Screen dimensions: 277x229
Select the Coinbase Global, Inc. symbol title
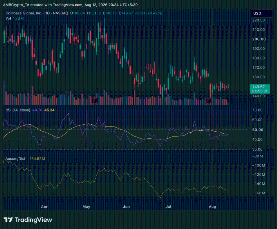[x=24, y=13]
